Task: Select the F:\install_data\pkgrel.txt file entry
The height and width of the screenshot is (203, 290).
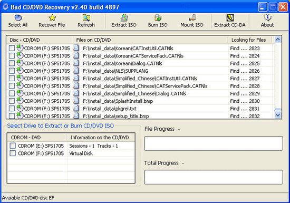Action: 110,109
